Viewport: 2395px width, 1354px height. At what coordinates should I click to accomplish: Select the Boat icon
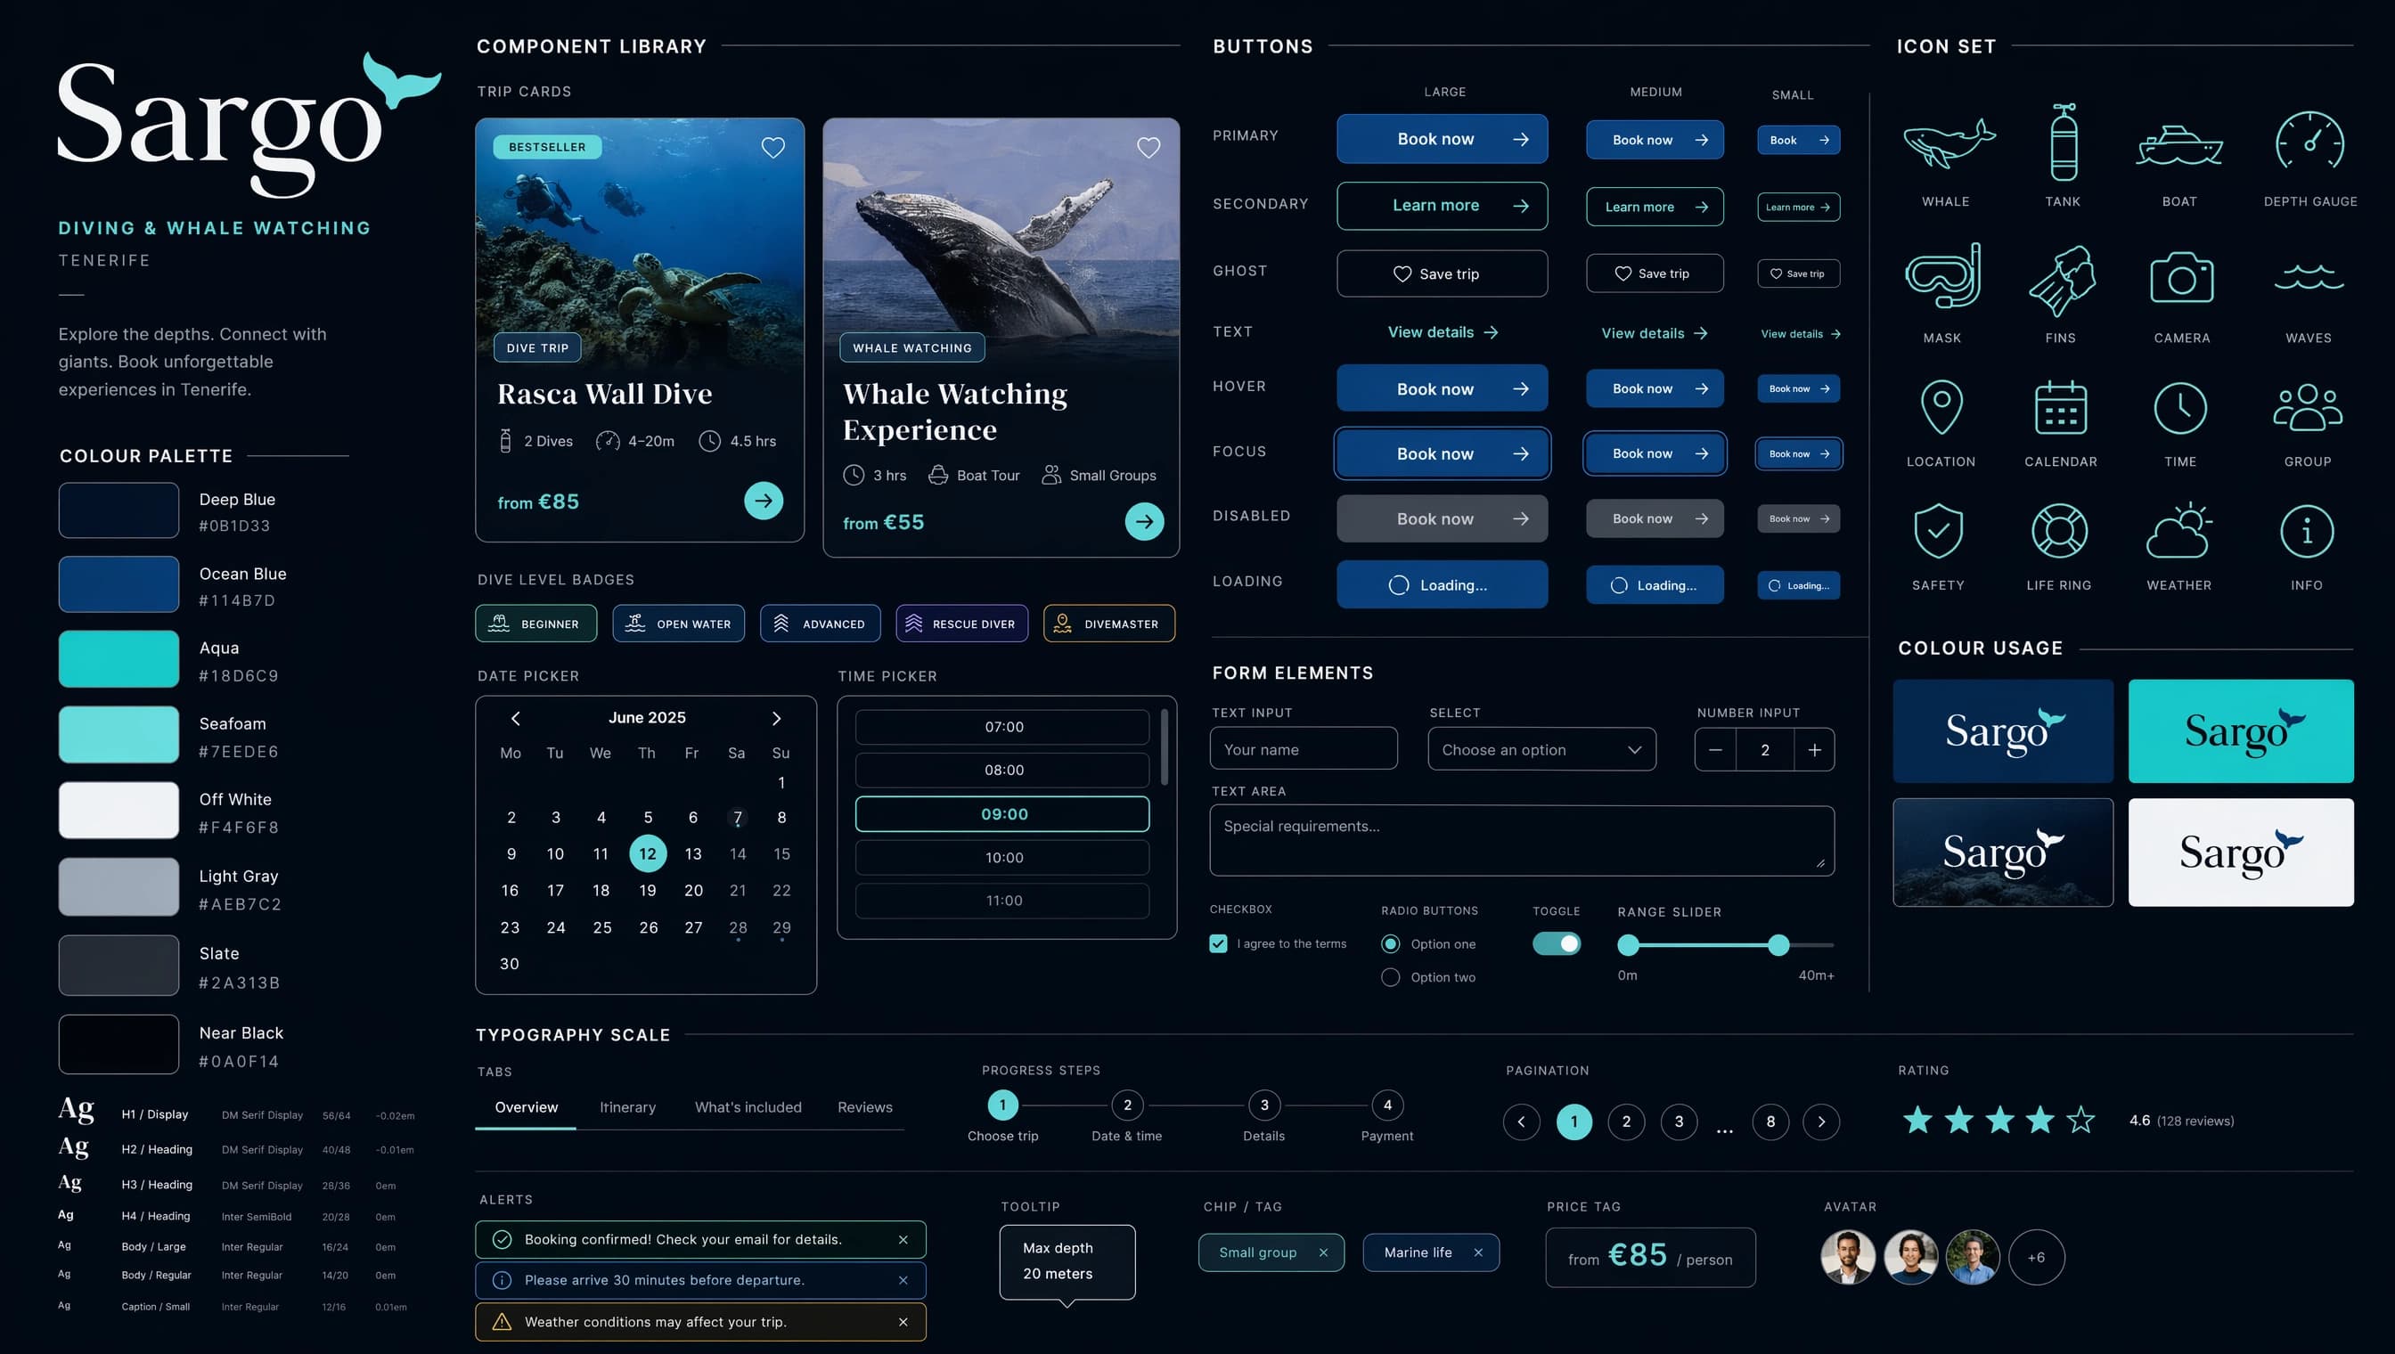pos(2179,146)
